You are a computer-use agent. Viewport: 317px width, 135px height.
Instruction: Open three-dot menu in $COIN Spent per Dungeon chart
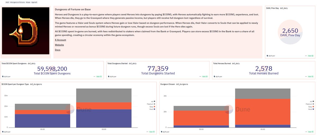pyautogui.click(x=147, y=132)
